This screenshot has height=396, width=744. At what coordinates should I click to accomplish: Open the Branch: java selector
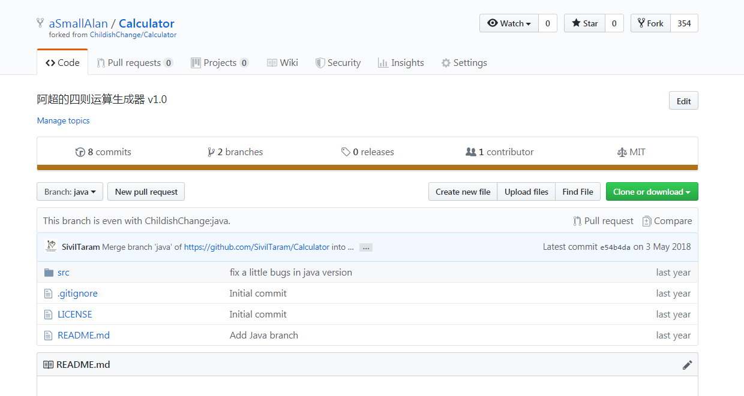click(70, 192)
